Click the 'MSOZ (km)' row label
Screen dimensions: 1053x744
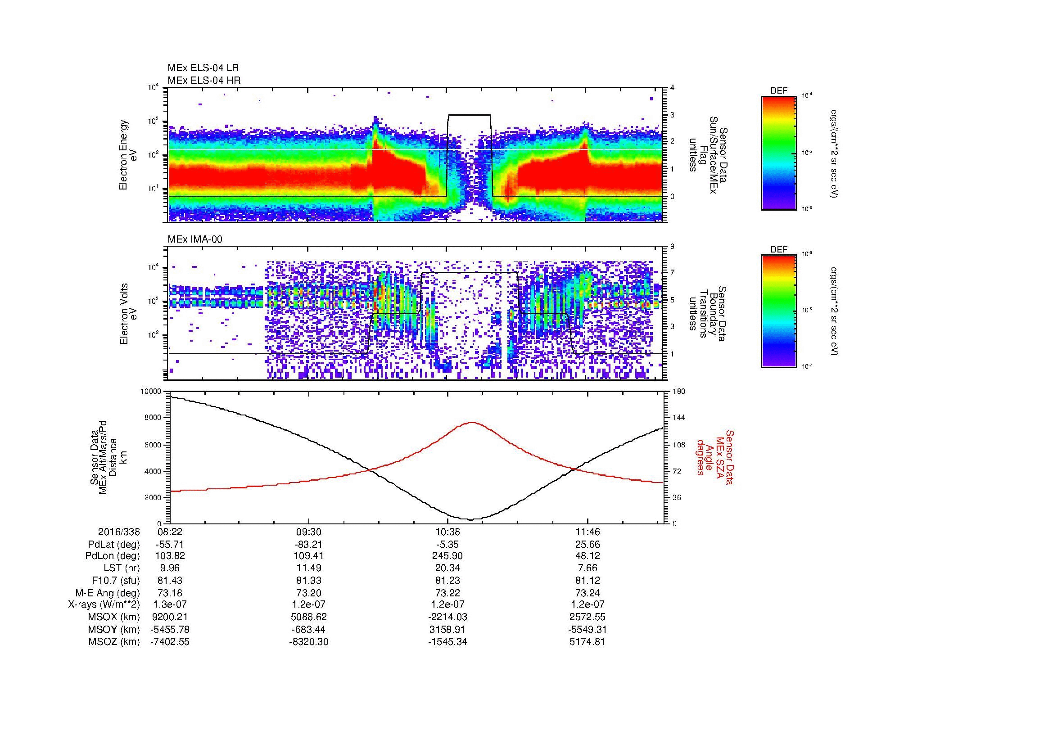tap(114, 642)
